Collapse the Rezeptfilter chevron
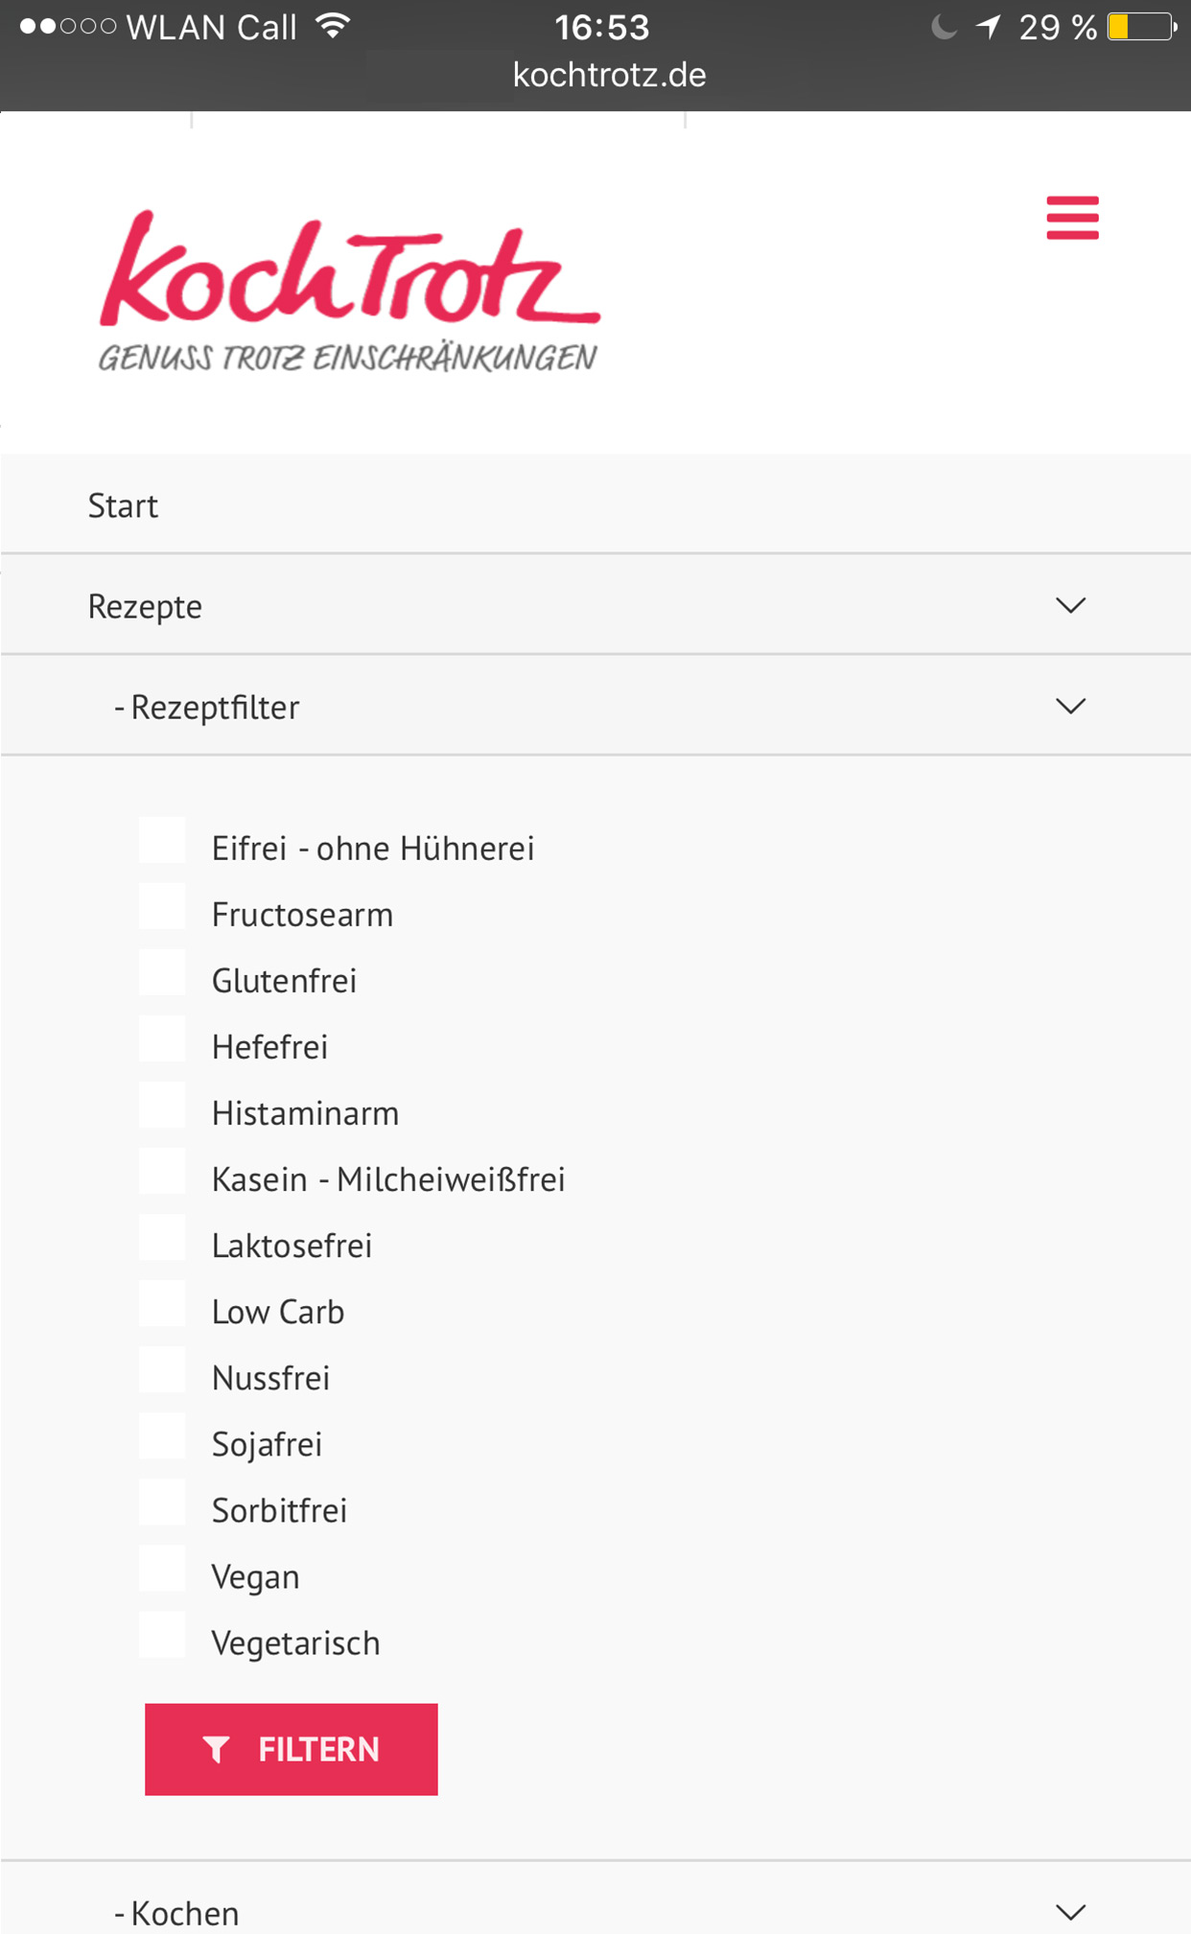 coord(1070,706)
